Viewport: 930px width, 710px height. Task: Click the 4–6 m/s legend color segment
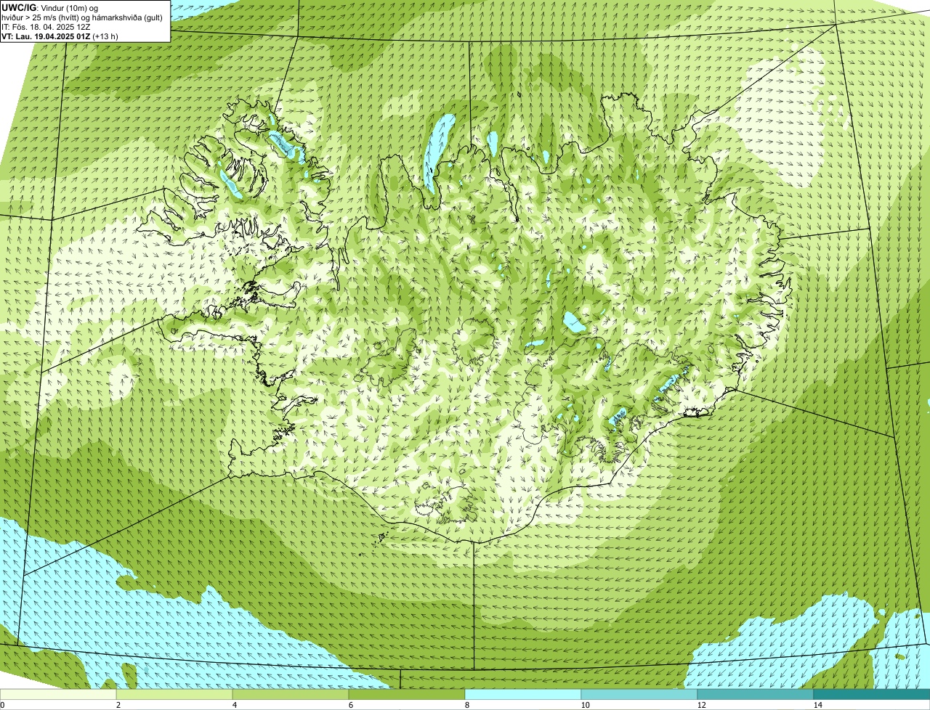click(x=291, y=694)
